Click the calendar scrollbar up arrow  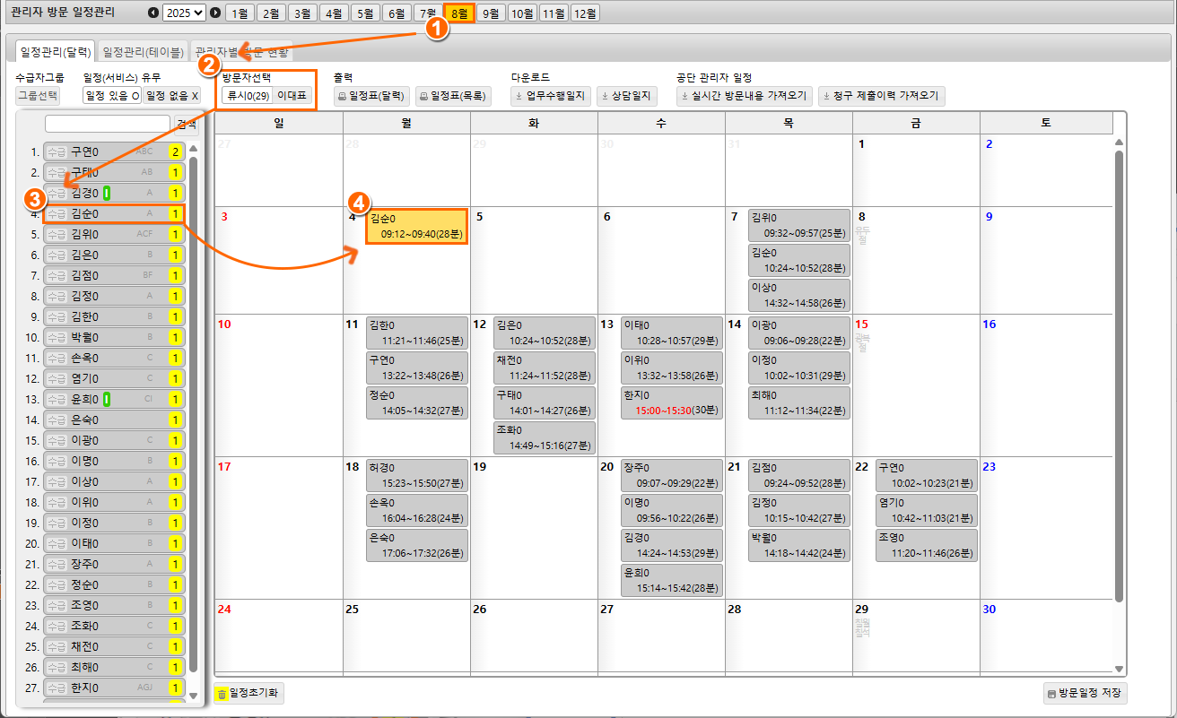[1119, 142]
